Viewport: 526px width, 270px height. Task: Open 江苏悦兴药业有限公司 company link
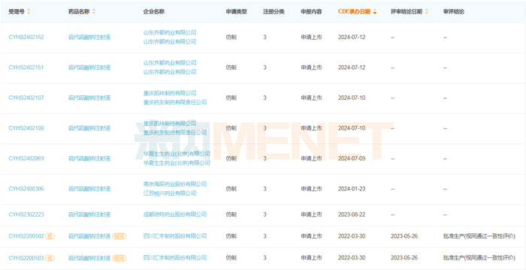pos(170,193)
